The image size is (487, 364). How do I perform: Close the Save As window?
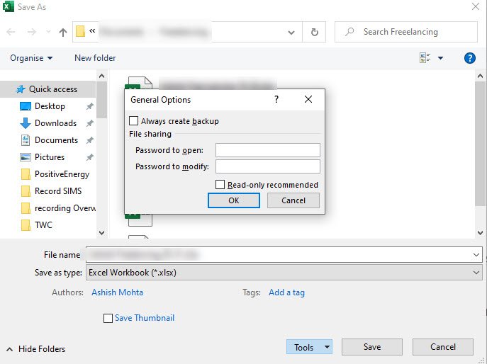coord(476,6)
